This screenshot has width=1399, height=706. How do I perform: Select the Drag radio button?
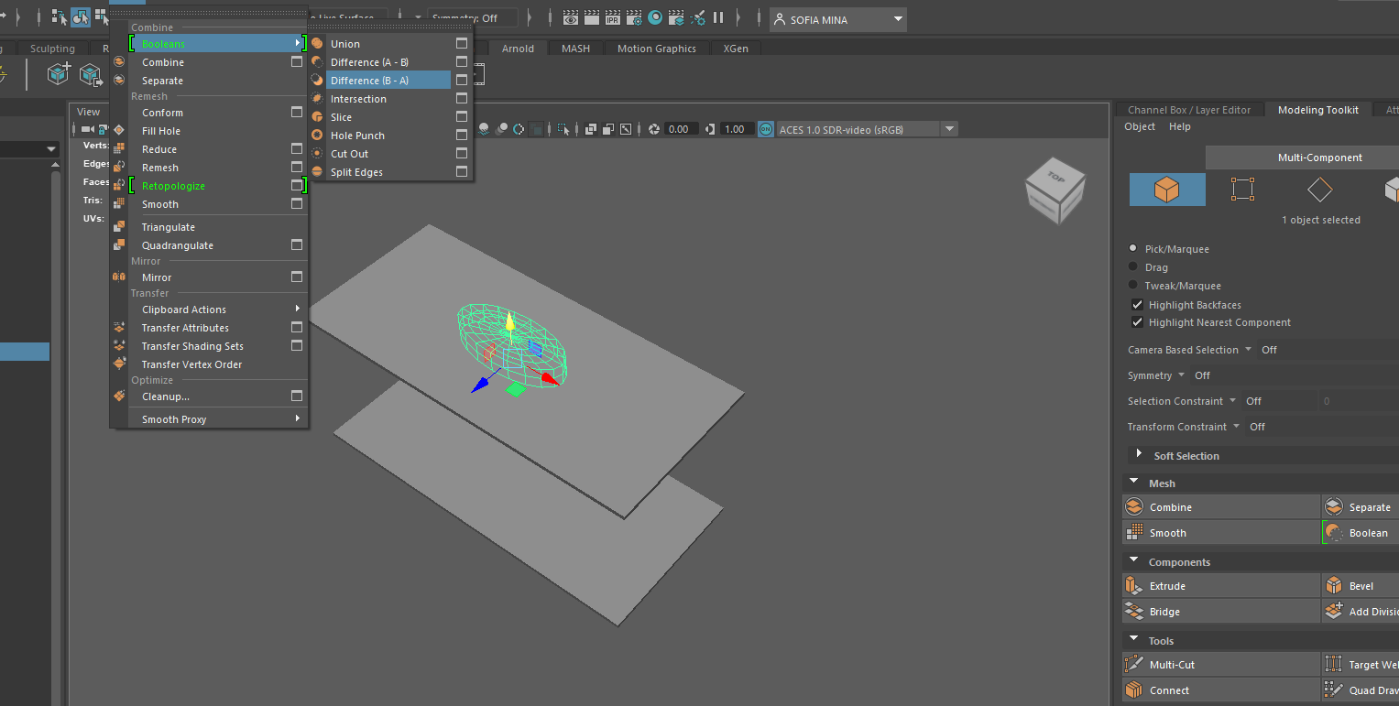point(1133,267)
